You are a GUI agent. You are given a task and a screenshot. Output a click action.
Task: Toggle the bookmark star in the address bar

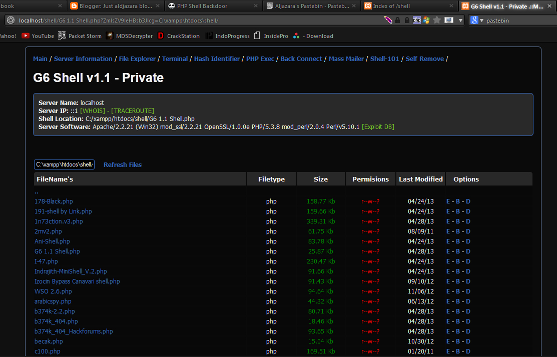click(x=436, y=20)
